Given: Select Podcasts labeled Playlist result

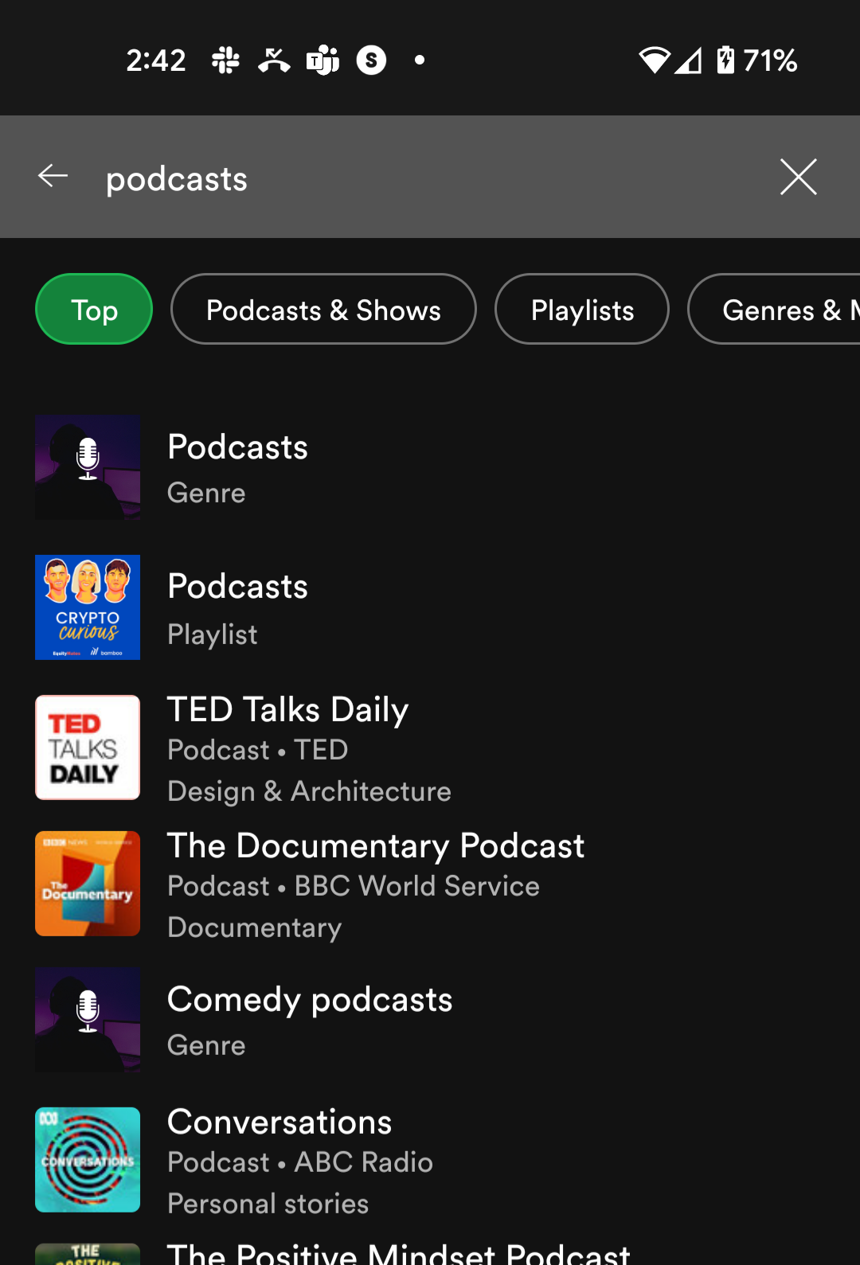Looking at the screenshot, I should pyautogui.click(x=430, y=607).
